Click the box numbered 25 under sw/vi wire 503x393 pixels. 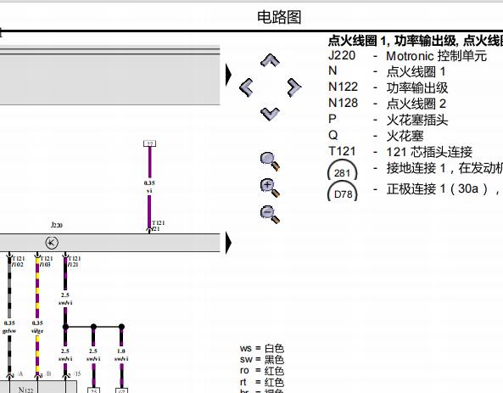pos(93,390)
